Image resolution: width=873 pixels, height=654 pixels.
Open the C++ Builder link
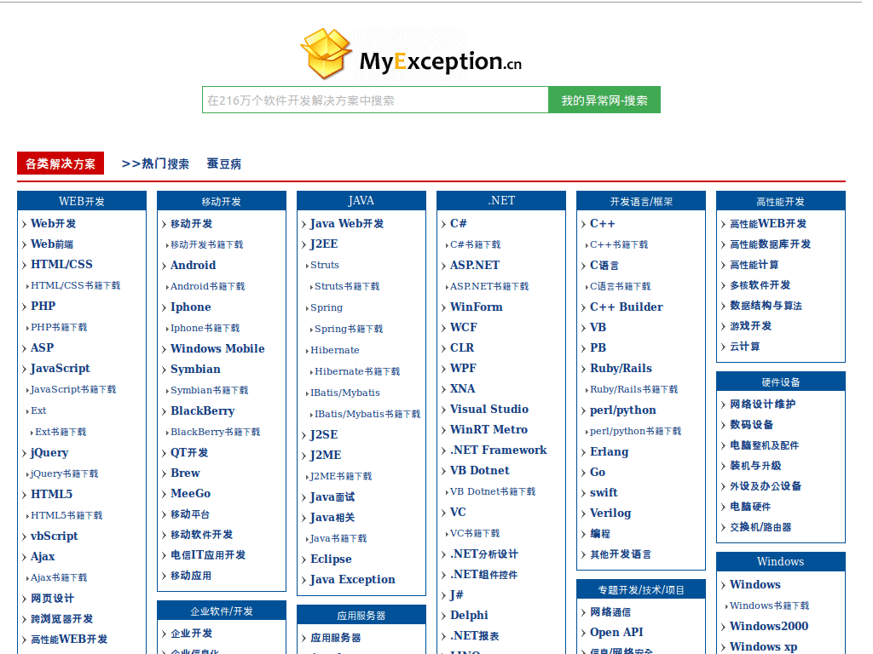(627, 307)
